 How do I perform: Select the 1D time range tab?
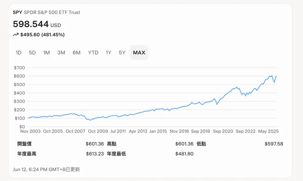coord(18,53)
